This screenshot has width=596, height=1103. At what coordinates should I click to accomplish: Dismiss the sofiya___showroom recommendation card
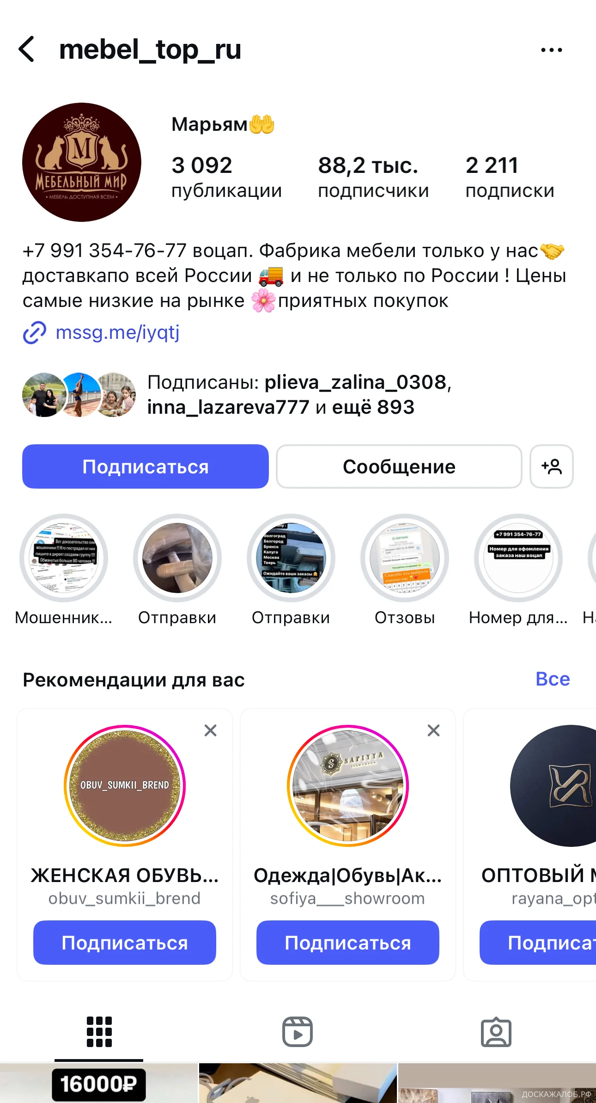pos(433,730)
